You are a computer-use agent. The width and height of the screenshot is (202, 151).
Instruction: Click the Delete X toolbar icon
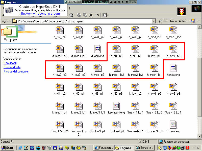pyautogui.click(x=91, y=15)
